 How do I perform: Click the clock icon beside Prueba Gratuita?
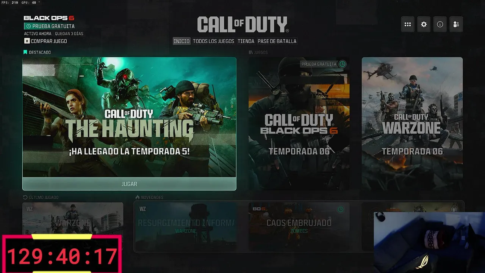click(x=28, y=26)
